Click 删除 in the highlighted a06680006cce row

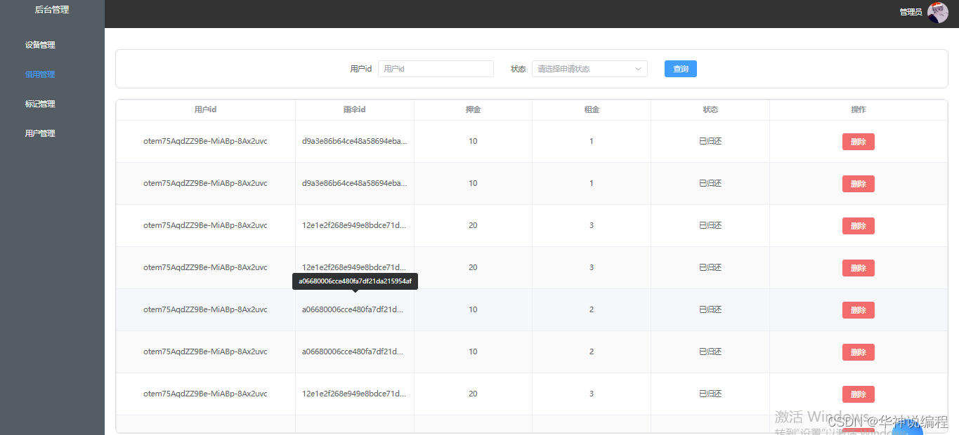(x=859, y=310)
